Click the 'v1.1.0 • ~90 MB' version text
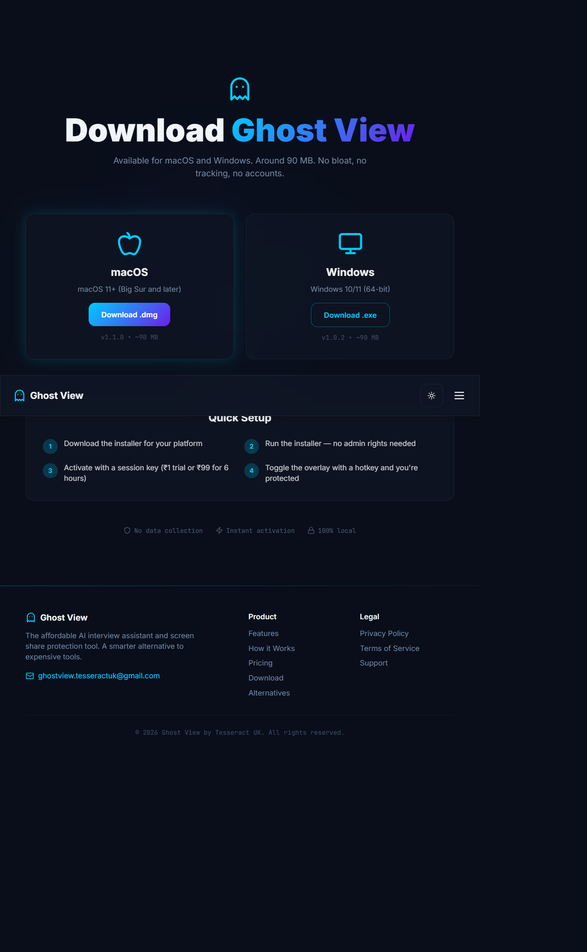Image resolution: width=587 pixels, height=952 pixels. click(129, 337)
